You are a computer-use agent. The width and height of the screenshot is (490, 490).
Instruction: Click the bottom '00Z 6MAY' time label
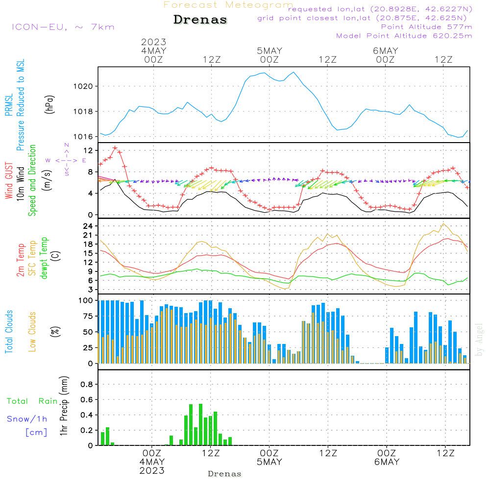coord(387,458)
